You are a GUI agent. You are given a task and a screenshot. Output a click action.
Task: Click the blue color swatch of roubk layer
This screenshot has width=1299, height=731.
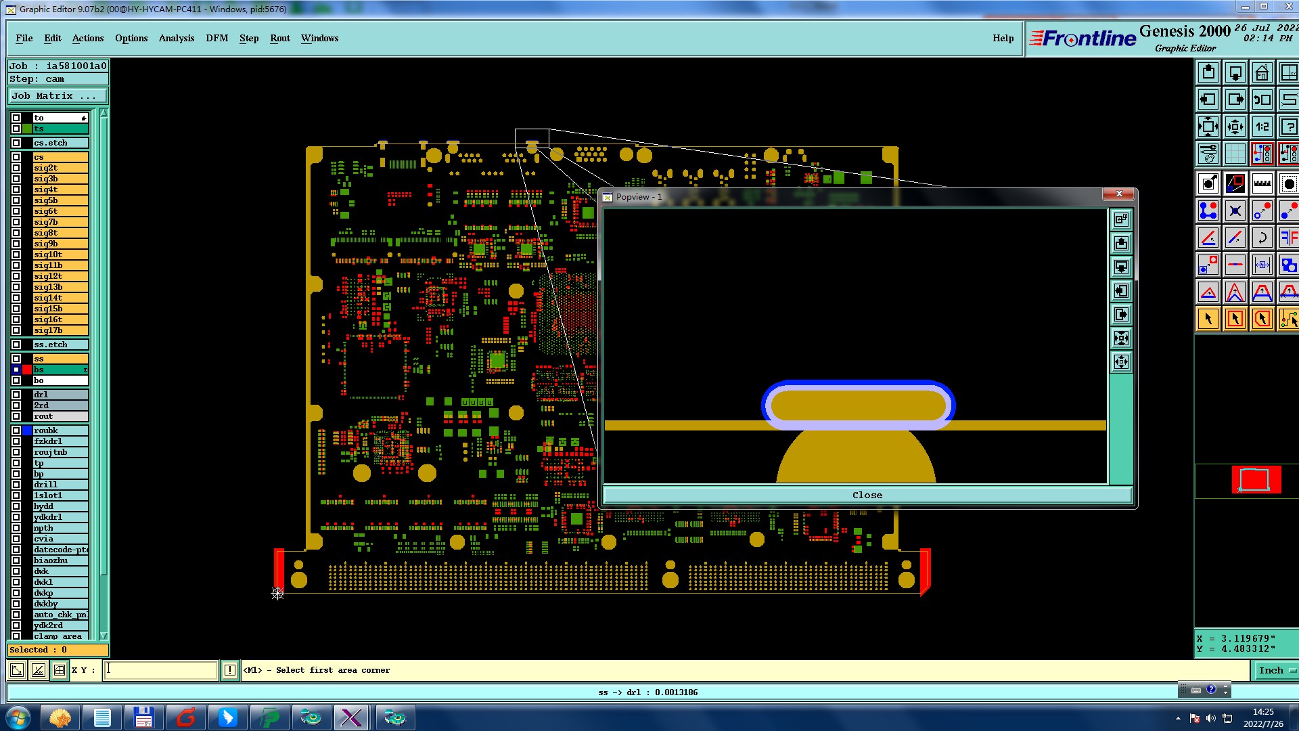click(x=27, y=430)
